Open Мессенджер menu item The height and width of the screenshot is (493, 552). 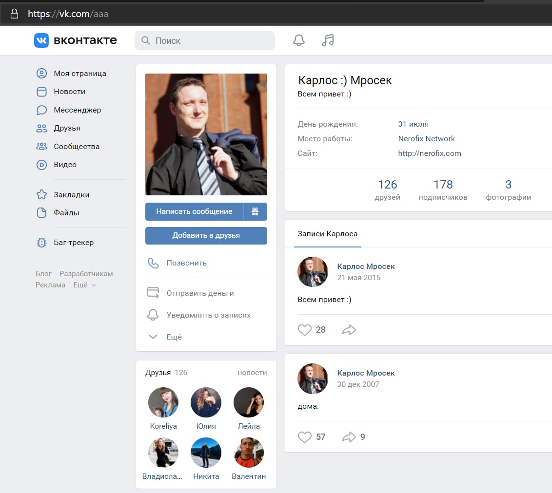pyautogui.click(x=77, y=110)
